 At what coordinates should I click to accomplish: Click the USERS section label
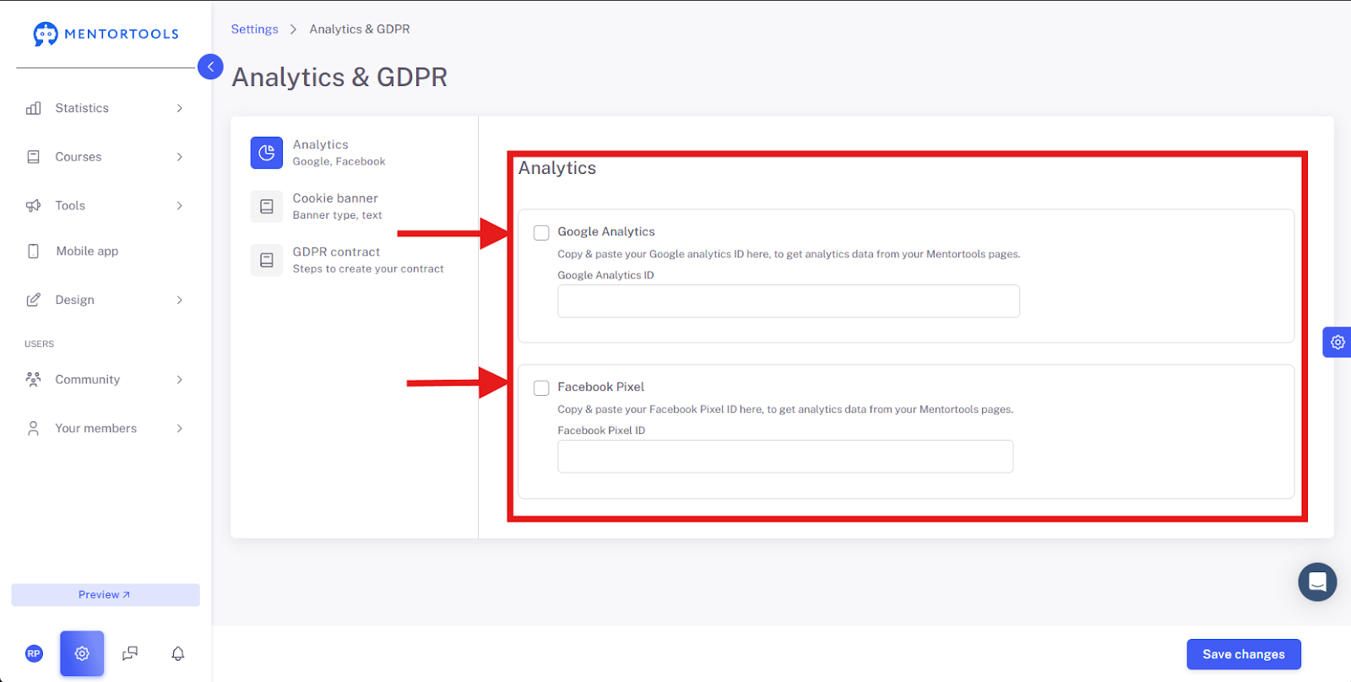pyautogui.click(x=40, y=344)
